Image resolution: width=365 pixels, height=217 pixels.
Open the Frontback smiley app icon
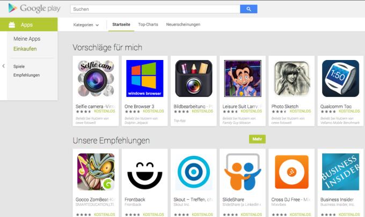coord(144,172)
